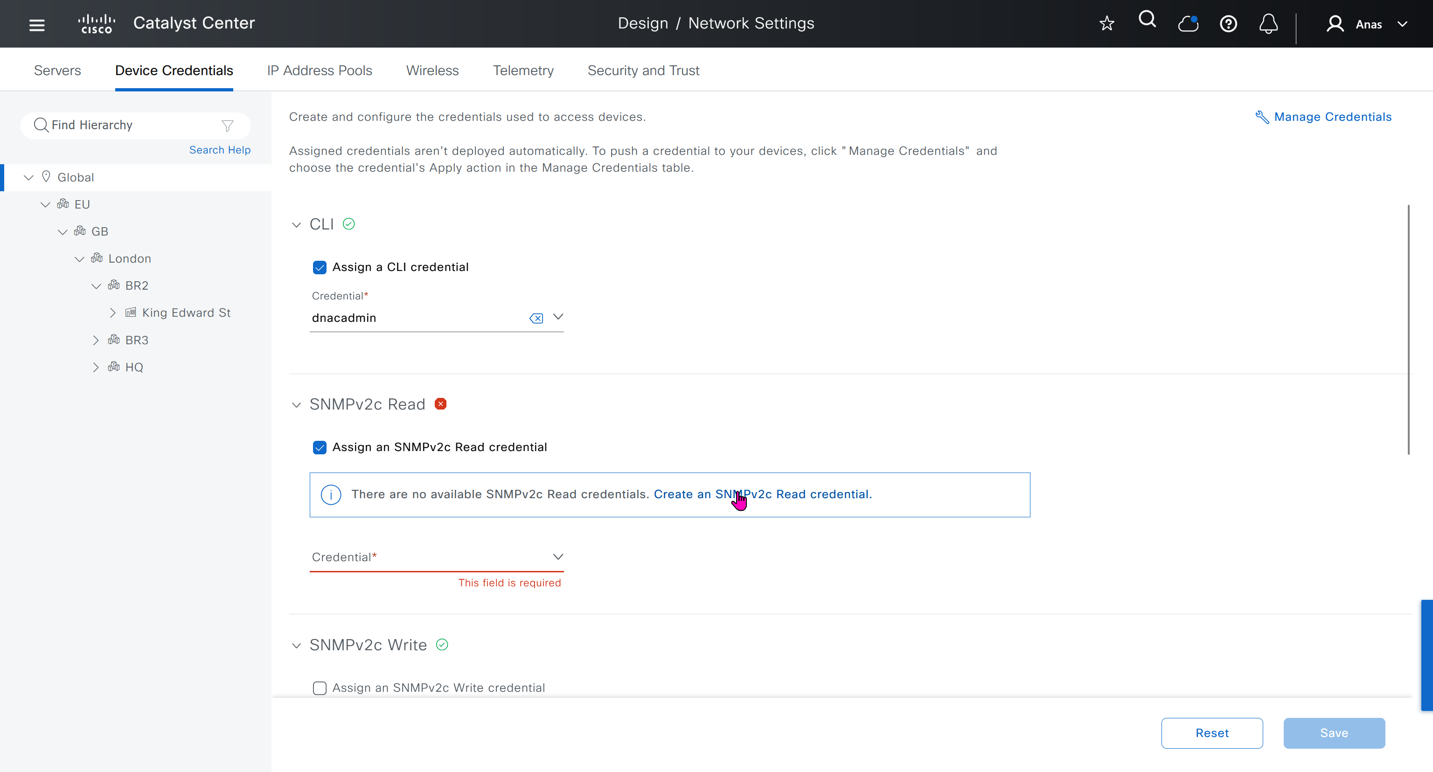Open the global search magnifier icon

1147,20
